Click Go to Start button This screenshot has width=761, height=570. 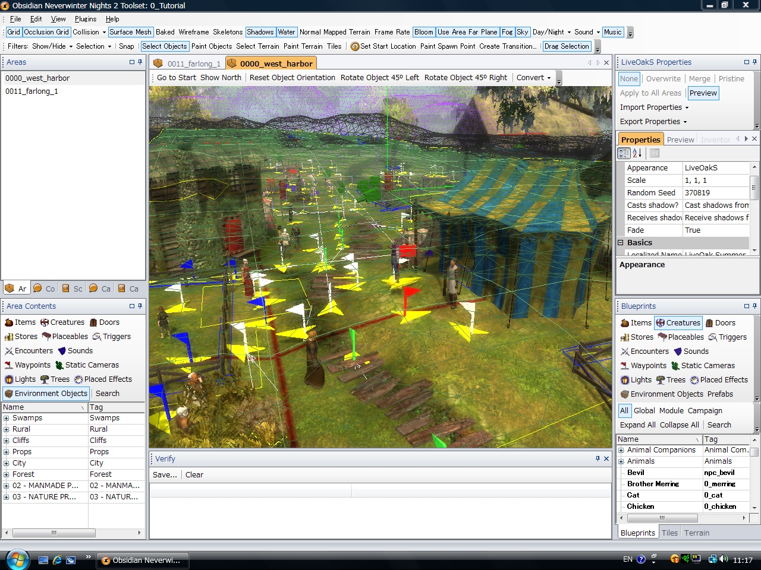coord(177,78)
